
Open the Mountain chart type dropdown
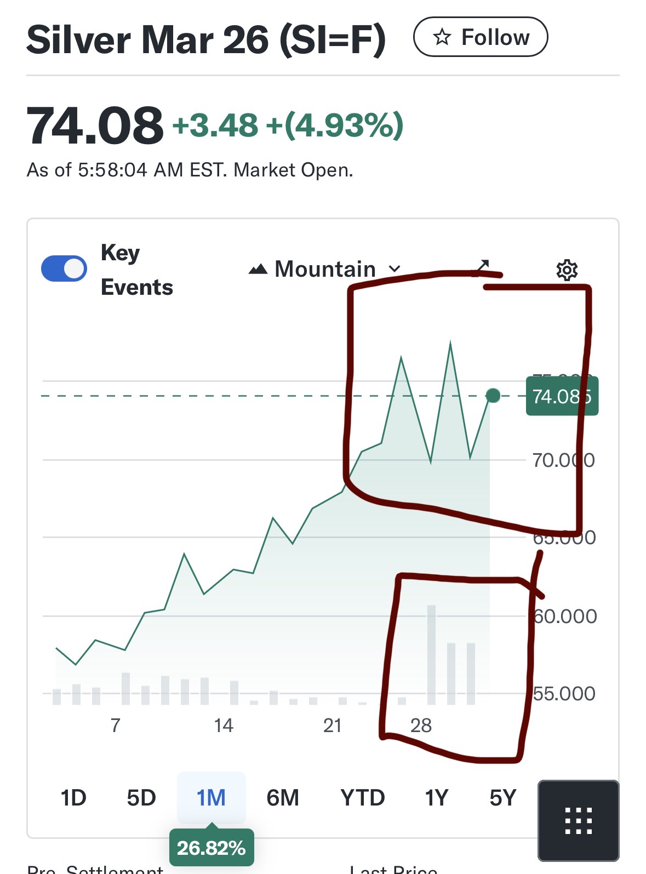324,269
